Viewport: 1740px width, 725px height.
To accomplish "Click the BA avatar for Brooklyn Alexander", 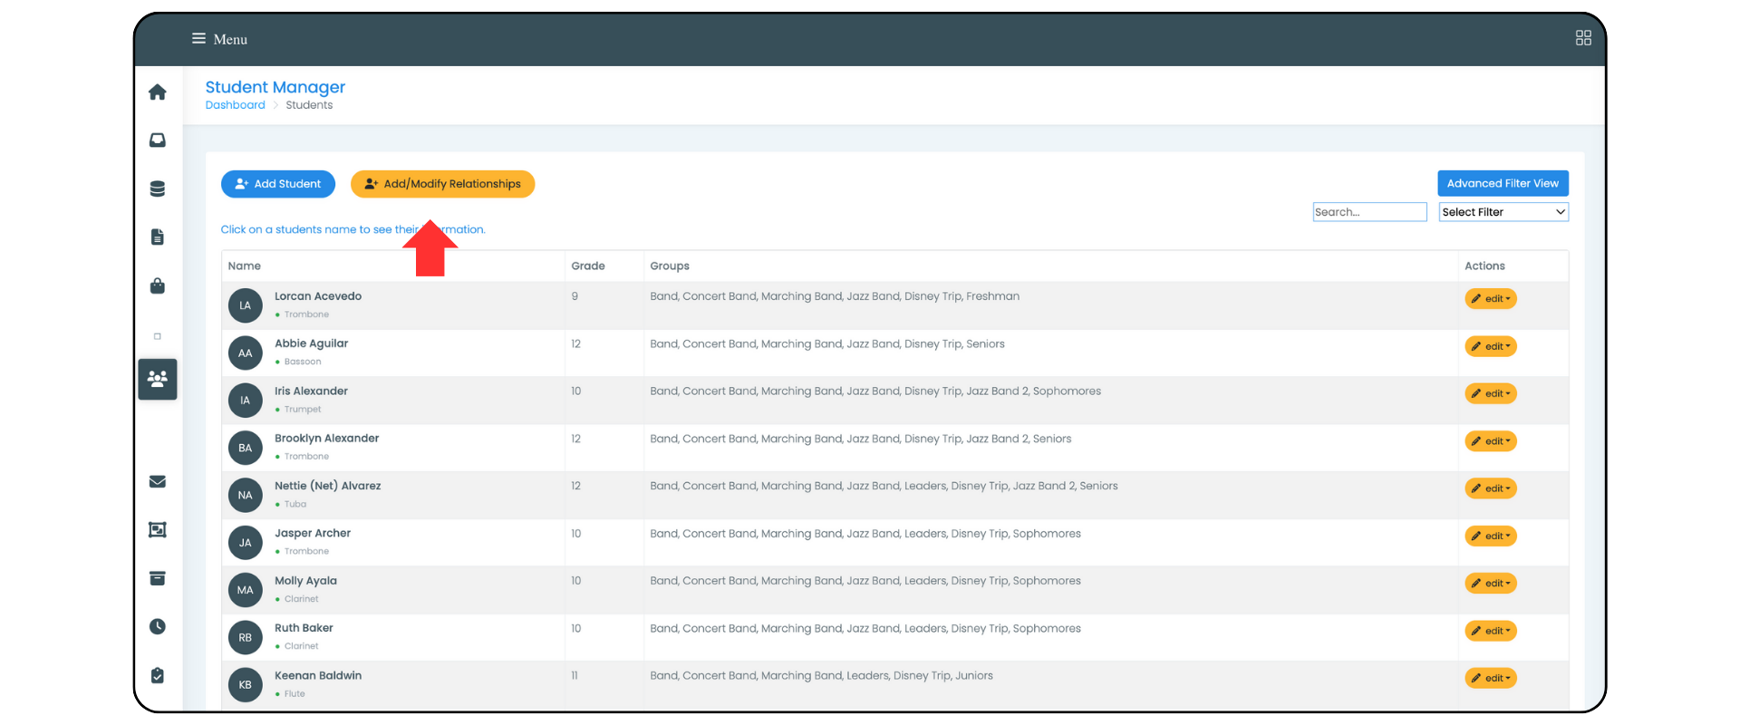I will pos(246,448).
